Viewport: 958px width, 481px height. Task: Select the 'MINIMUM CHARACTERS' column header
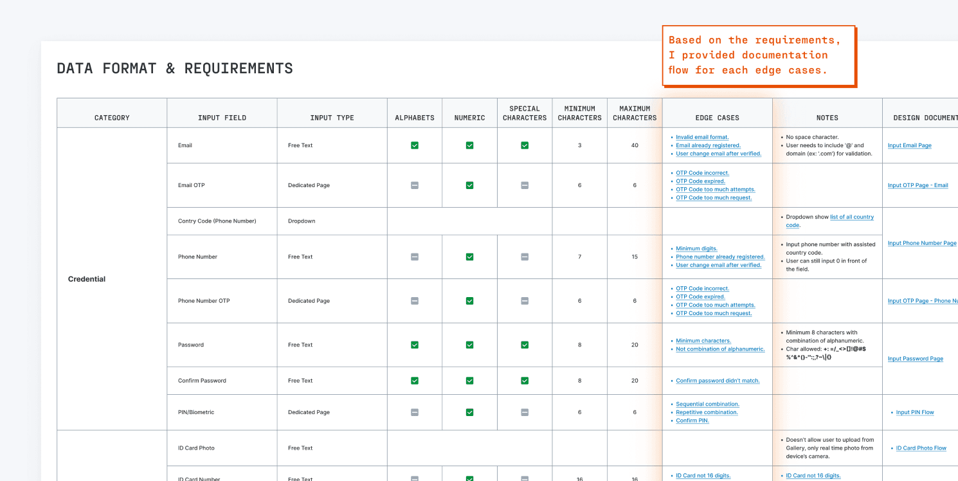[579, 113]
